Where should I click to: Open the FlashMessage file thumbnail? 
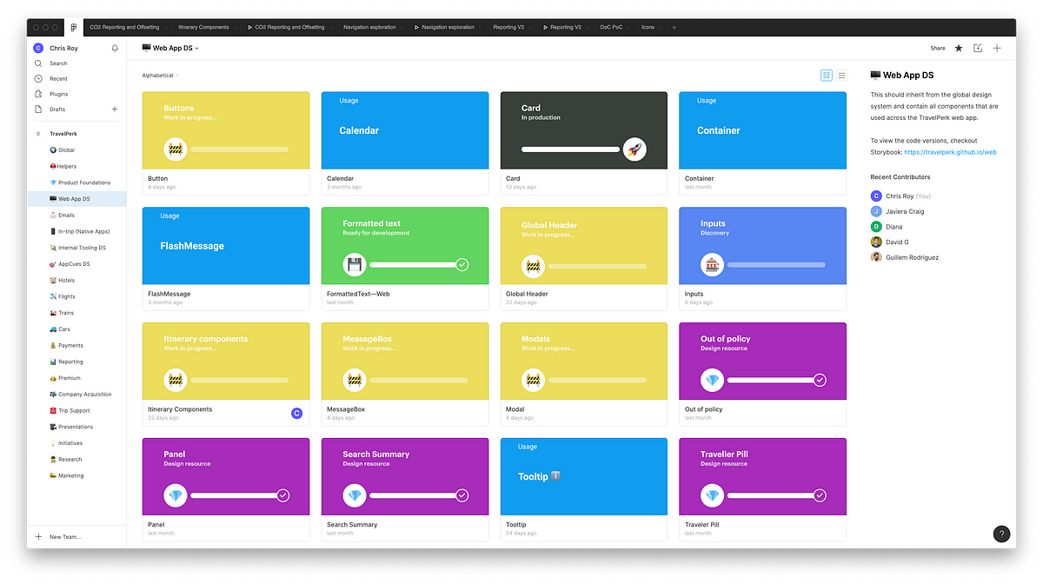coord(226,246)
